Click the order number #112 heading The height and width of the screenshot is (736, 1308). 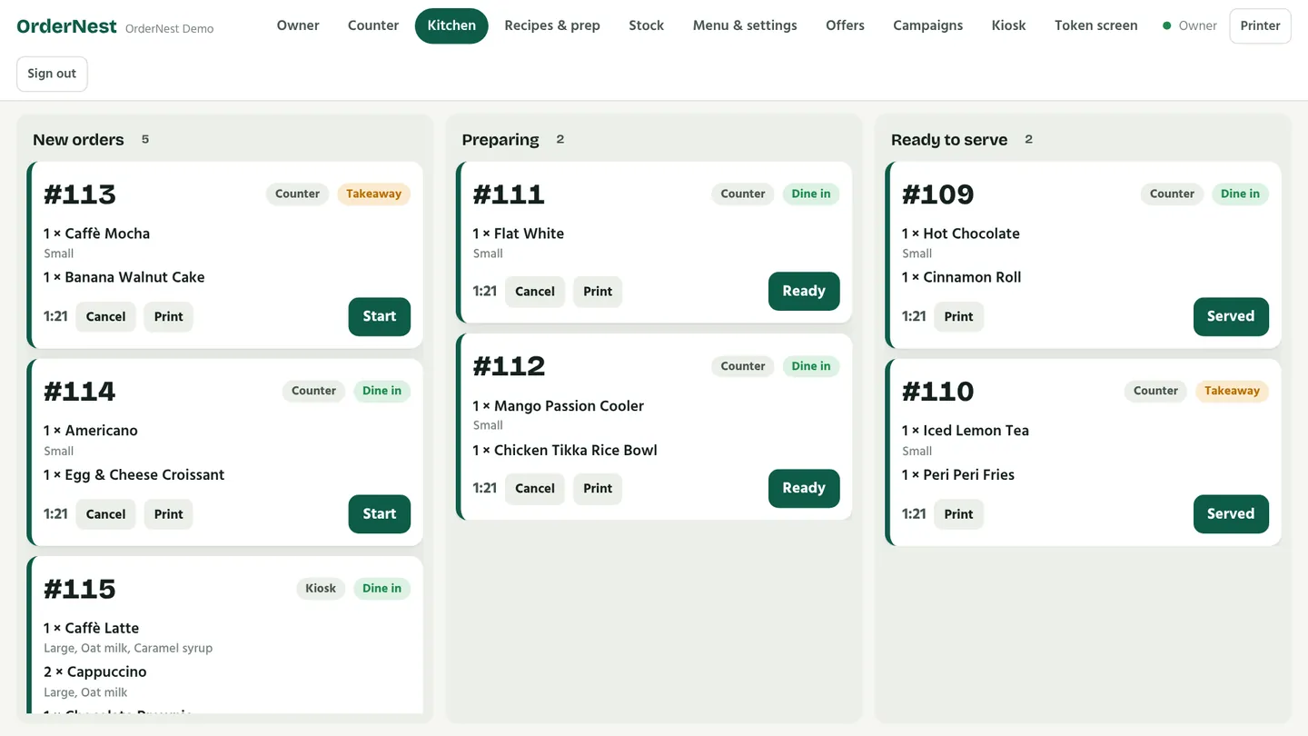pyautogui.click(x=510, y=366)
